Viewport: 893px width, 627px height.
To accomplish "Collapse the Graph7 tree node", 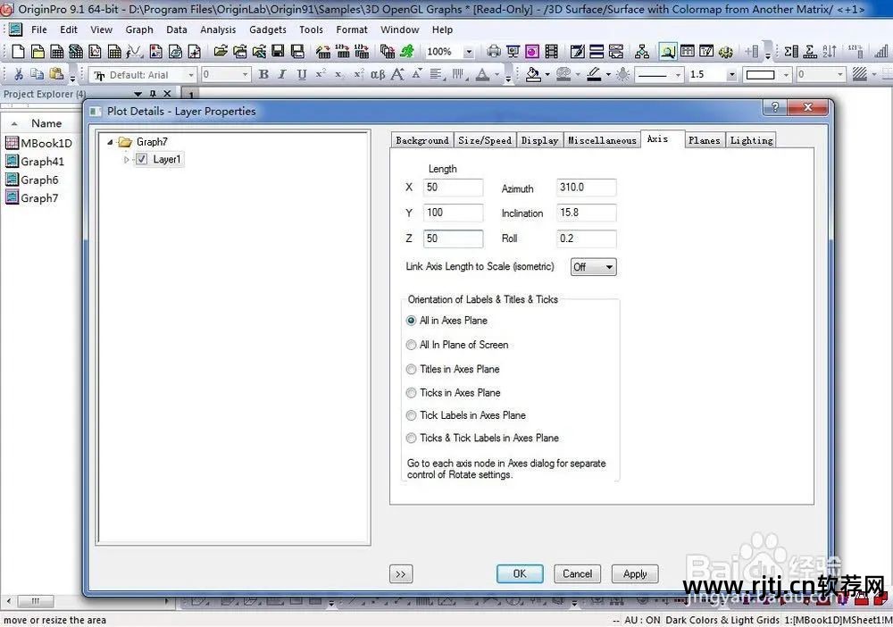I will point(110,142).
